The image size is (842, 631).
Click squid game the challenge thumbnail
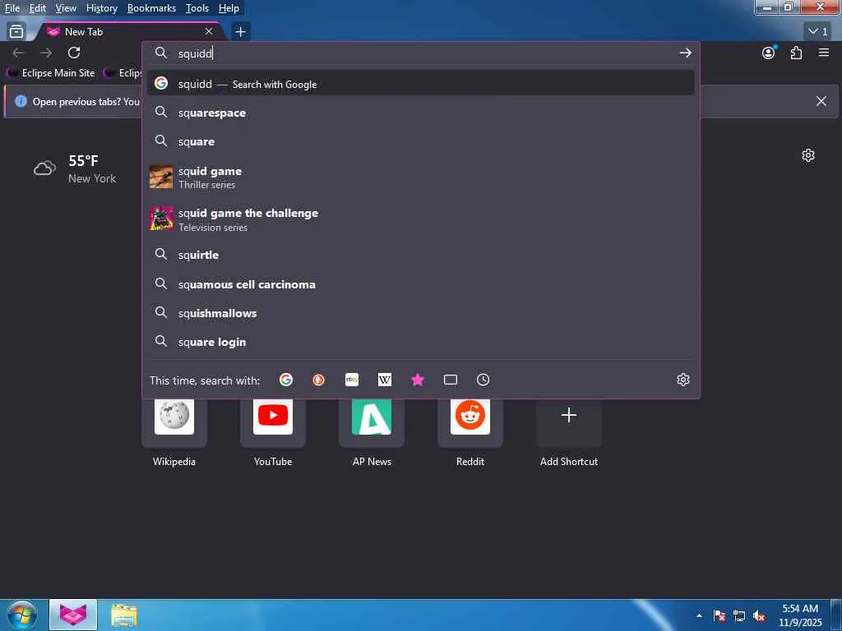coord(161,219)
